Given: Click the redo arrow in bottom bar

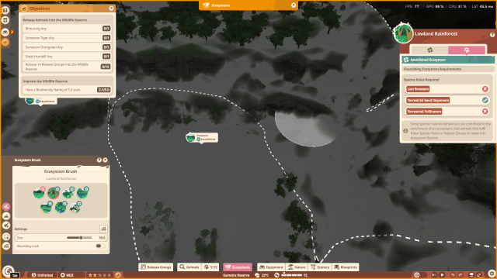Looking at the screenshot, I should point(461,275).
